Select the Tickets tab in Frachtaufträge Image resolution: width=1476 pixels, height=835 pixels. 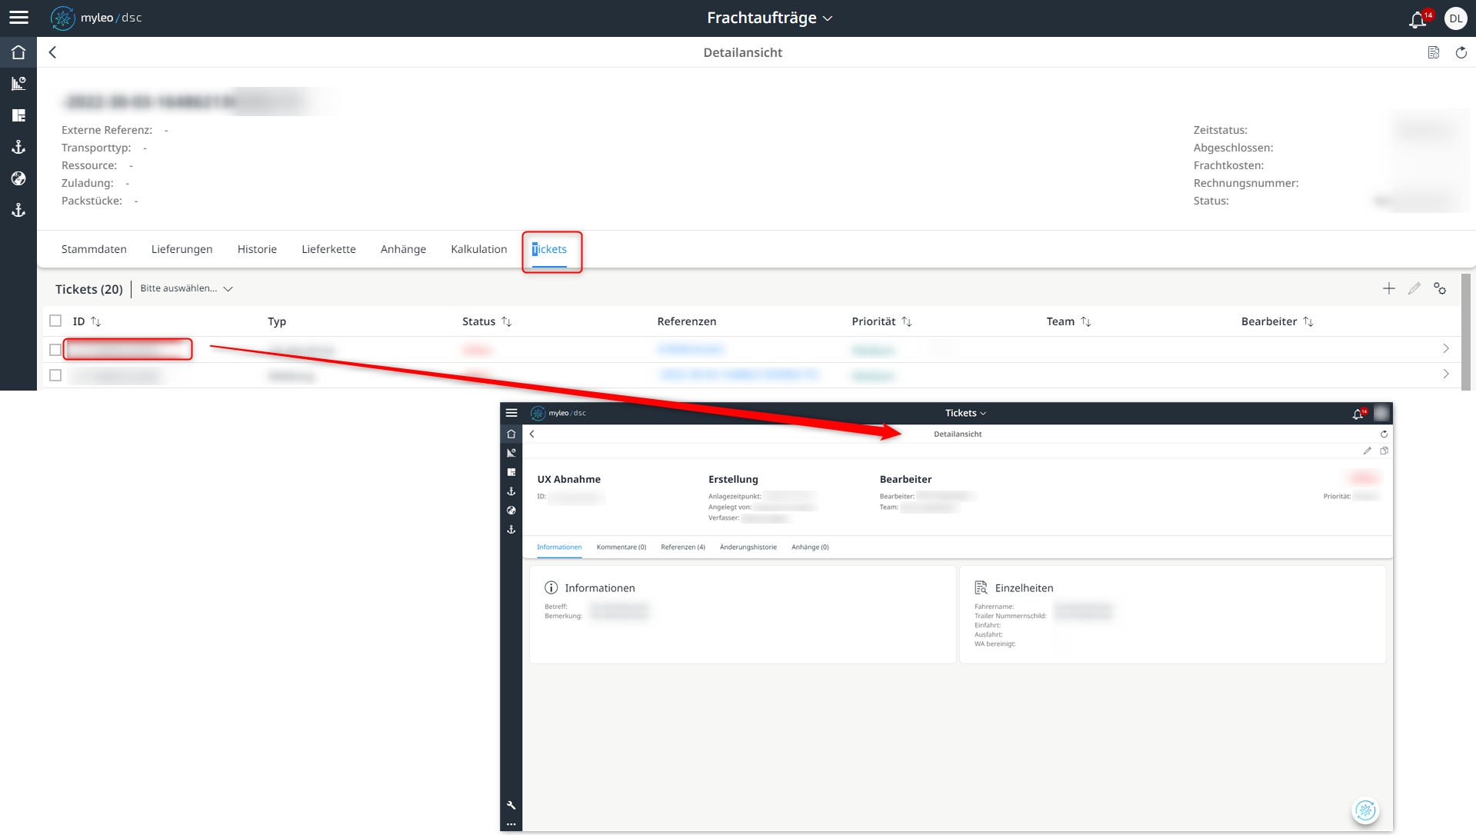coord(549,249)
